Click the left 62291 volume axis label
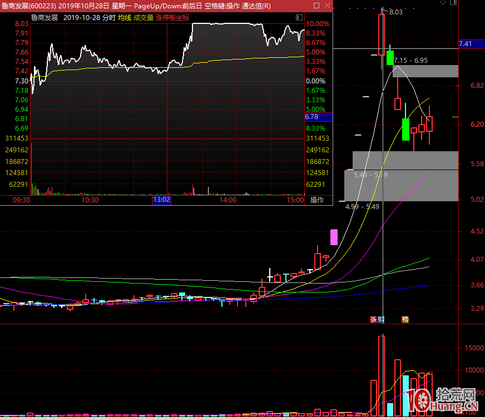 (18, 185)
